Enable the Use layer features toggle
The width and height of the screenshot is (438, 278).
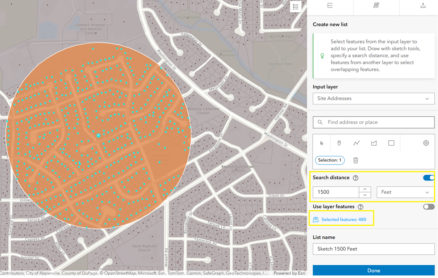[429, 207]
